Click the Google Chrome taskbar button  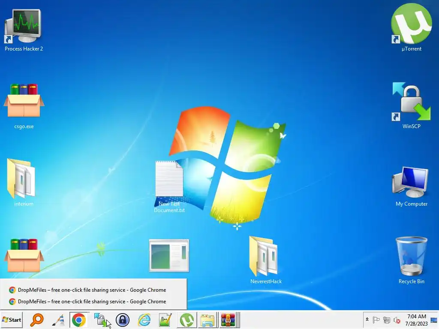click(79, 320)
